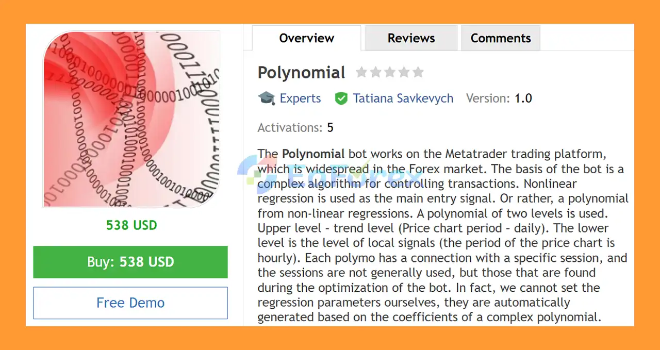Image resolution: width=660 pixels, height=350 pixels.
Task: Select the Overview tab
Action: [x=306, y=38]
